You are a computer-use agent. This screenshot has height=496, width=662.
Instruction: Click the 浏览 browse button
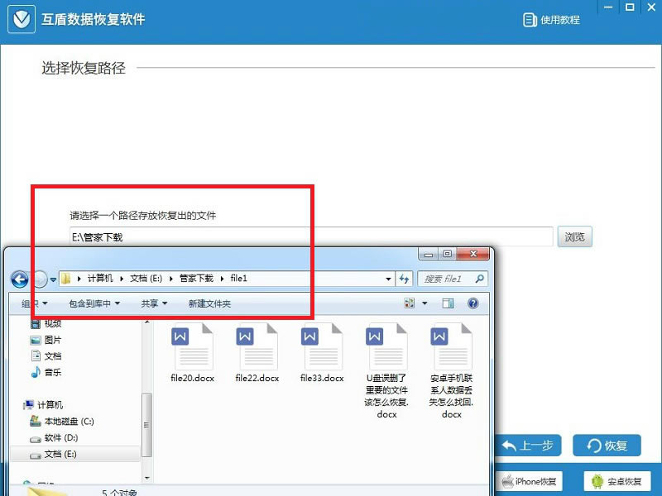point(574,236)
